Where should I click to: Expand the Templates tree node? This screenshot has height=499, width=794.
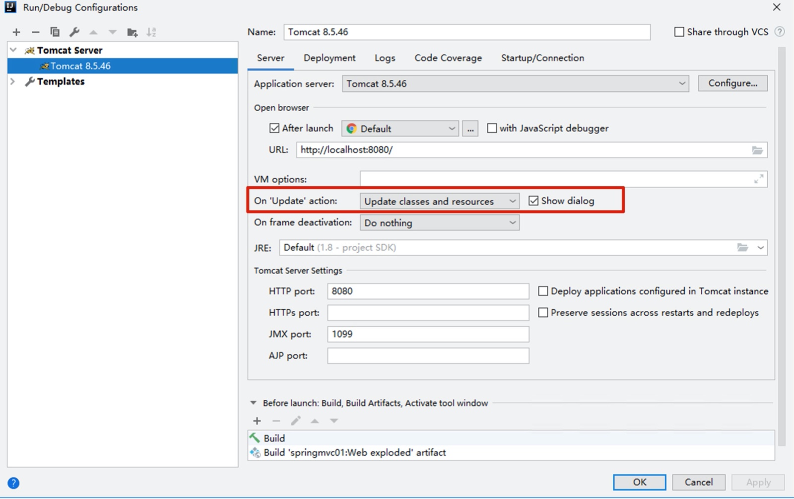[13, 81]
